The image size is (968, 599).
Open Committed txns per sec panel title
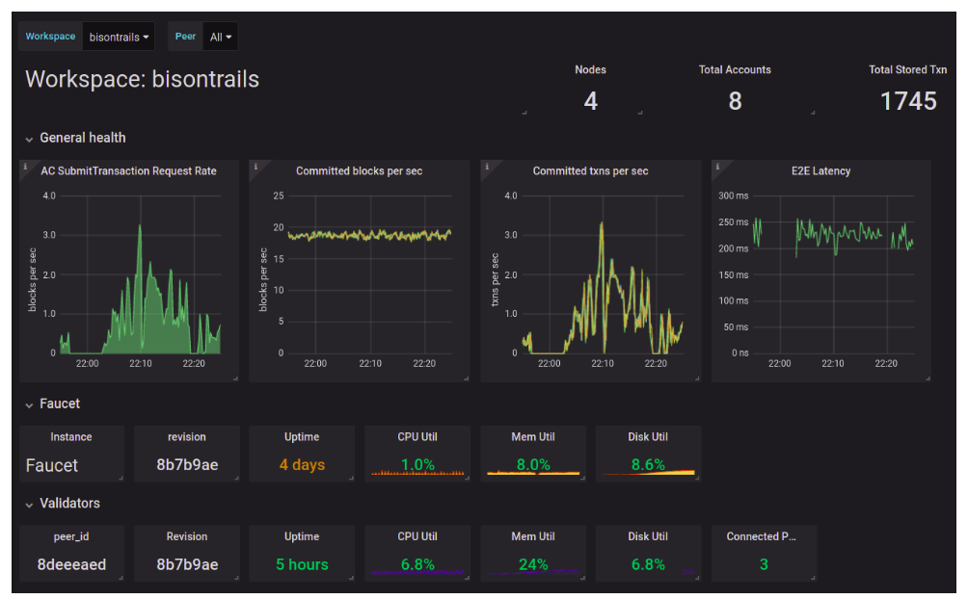click(x=590, y=171)
